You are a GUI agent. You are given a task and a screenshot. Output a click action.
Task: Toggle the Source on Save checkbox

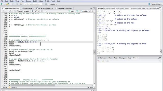click(x=18, y=11)
